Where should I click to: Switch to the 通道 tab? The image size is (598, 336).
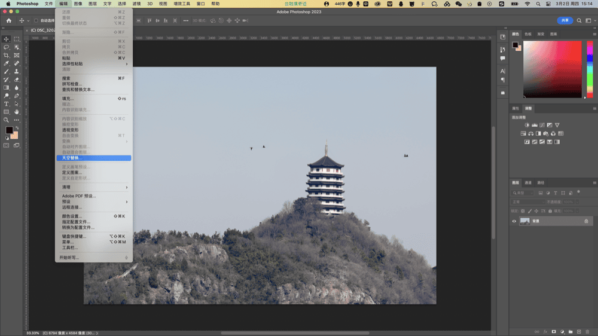[x=528, y=182]
